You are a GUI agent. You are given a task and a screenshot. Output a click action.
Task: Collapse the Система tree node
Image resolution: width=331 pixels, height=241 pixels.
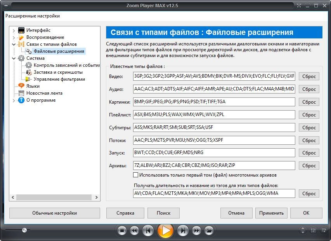pyautogui.click(x=14, y=58)
